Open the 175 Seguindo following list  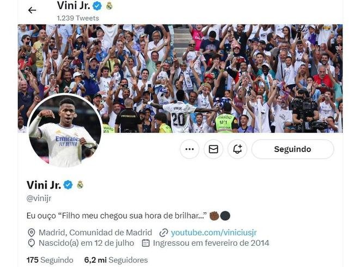[x=50, y=260]
